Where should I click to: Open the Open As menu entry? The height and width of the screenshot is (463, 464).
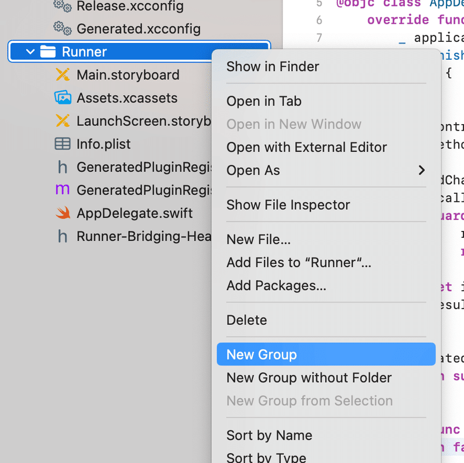coord(326,171)
